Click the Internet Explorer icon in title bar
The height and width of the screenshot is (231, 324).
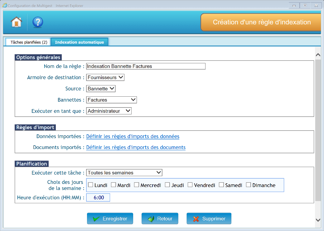point(5,6)
